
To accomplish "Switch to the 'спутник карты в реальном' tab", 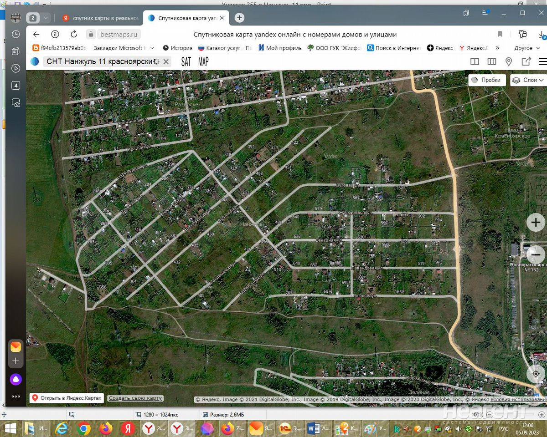I will [100, 18].
